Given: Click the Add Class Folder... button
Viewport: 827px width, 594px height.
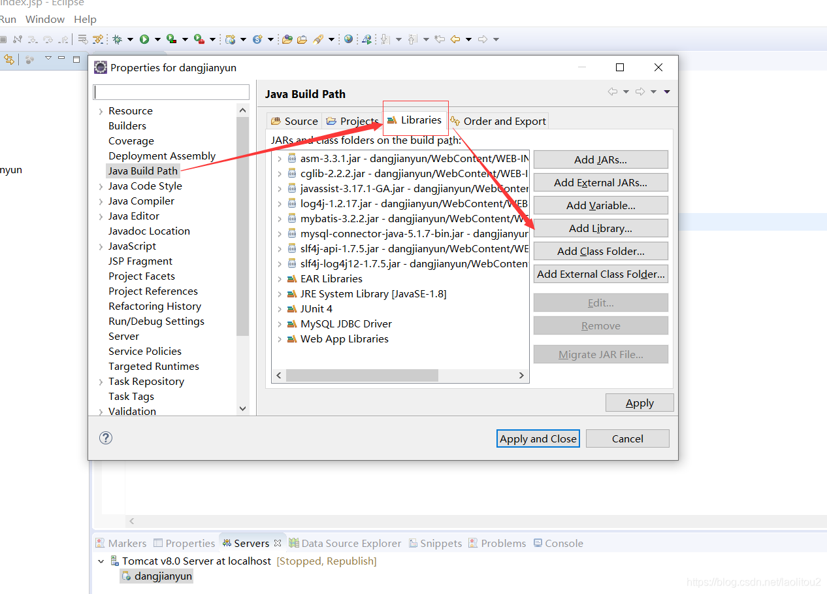Looking at the screenshot, I should 601,251.
